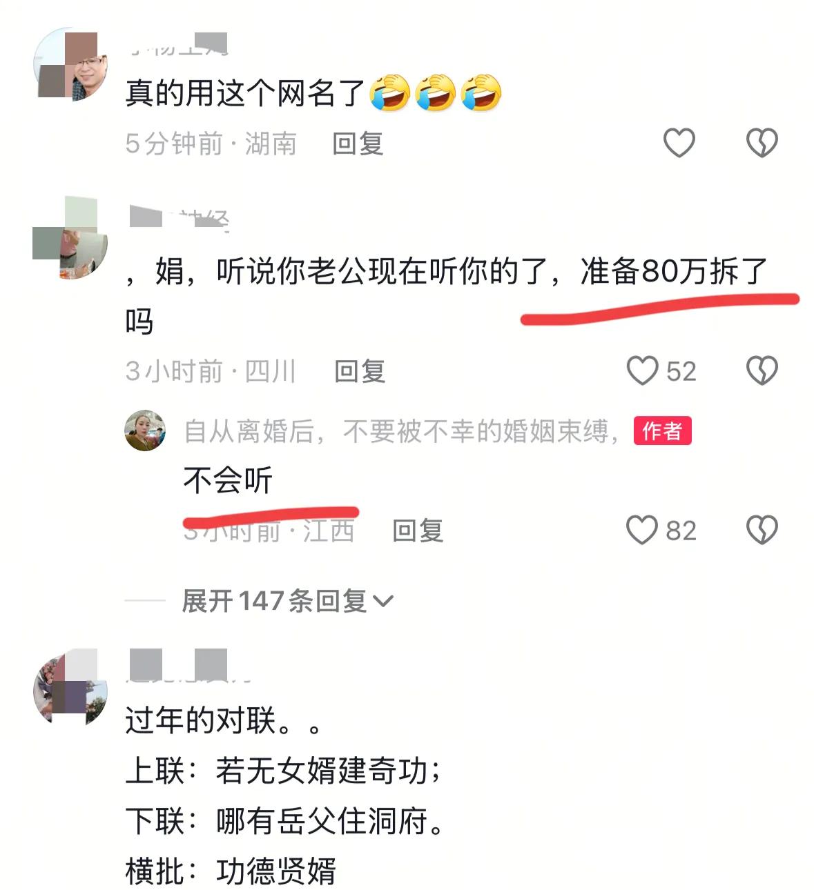Like the comment with 52 likes
This screenshot has width=814, height=890.
(642, 370)
